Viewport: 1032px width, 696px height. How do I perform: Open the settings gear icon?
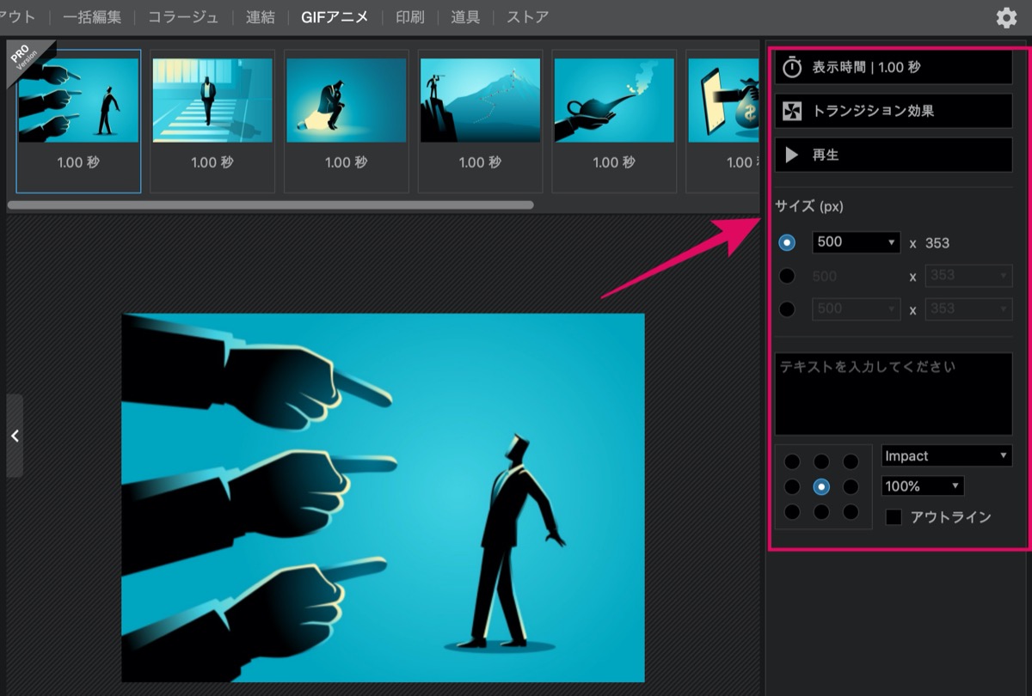click(x=1006, y=18)
